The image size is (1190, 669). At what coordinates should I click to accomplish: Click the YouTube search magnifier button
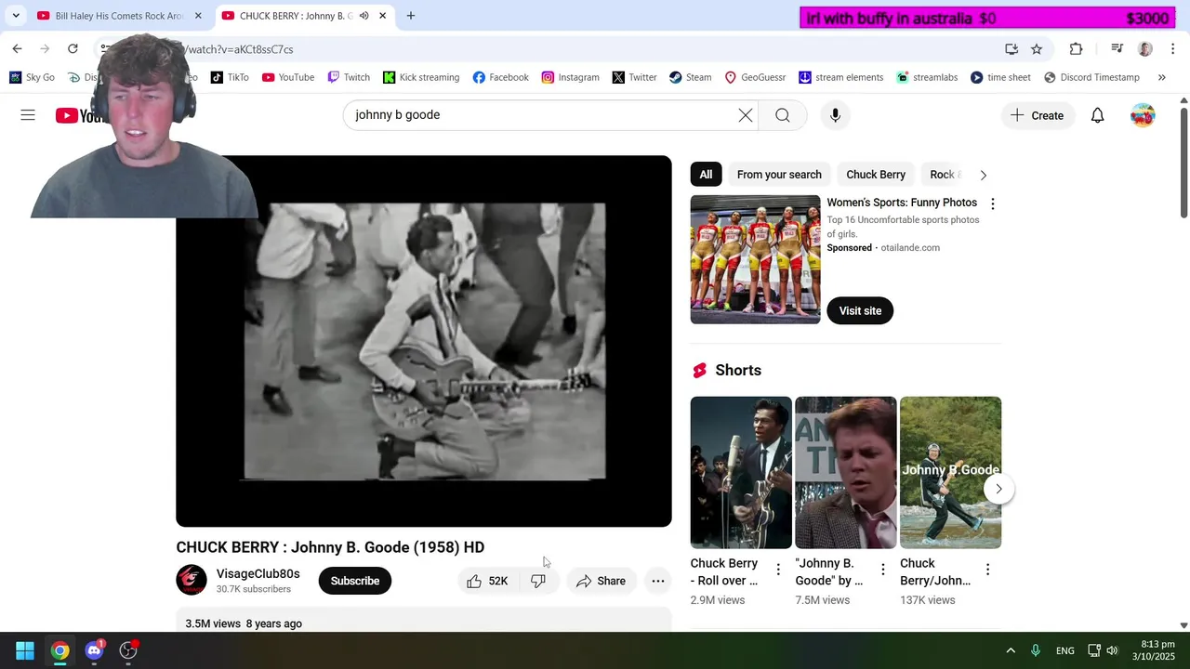(x=783, y=115)
